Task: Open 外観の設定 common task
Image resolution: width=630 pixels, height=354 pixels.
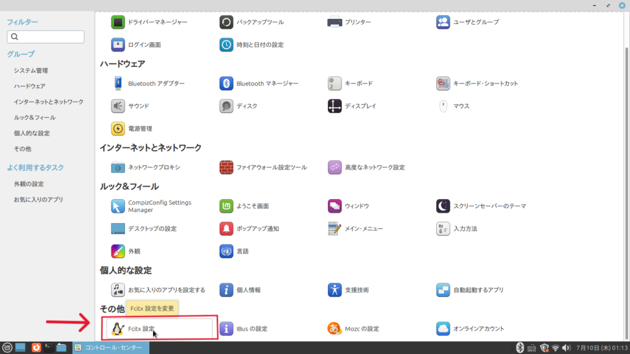Action: click(29, 184)
